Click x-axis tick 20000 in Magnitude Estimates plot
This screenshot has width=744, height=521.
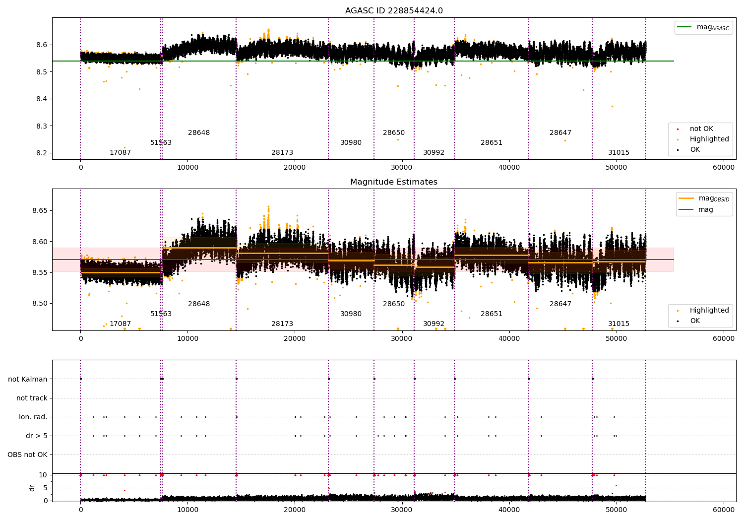(295, 339)
